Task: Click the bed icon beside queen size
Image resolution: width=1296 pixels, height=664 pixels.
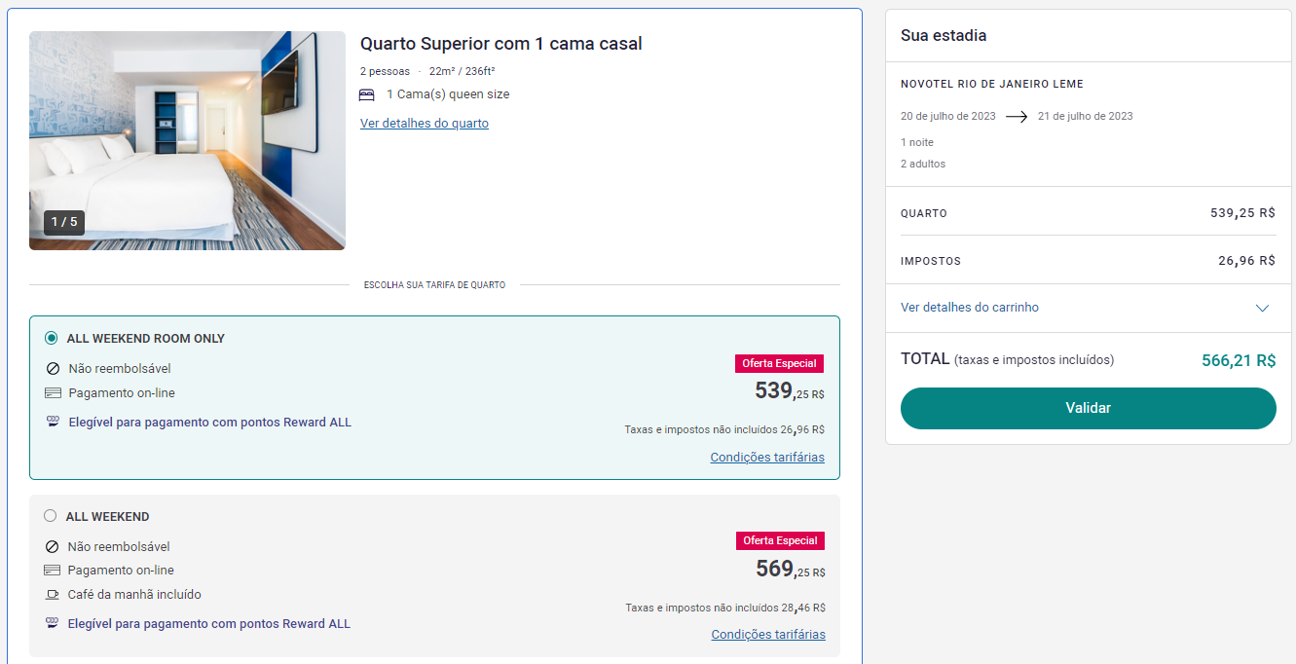Action: [367, 94]
